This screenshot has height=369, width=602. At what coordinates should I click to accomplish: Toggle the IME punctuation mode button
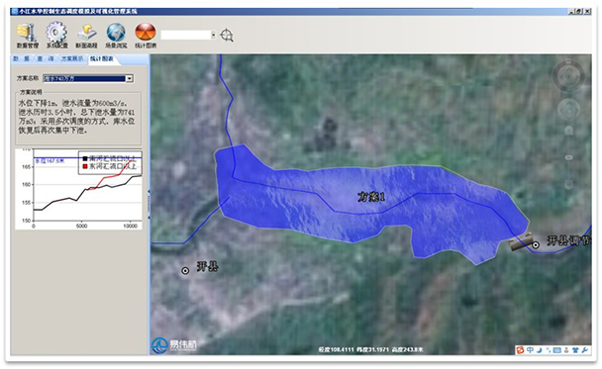click(549, 350)
